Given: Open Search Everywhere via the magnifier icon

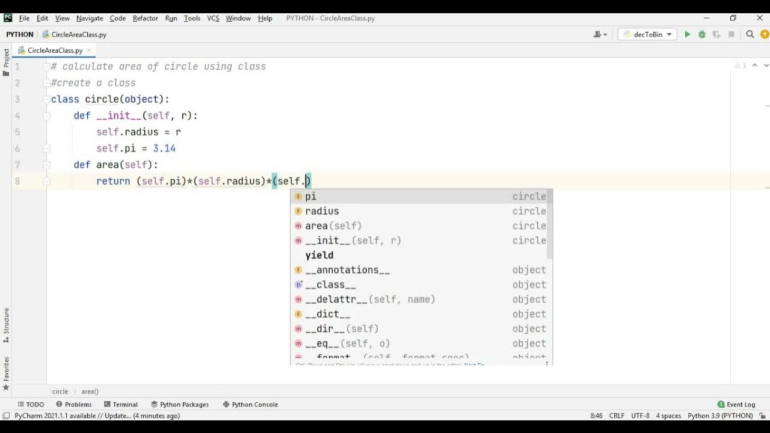Looking at the screenshot, I should [x=750, y=34].
